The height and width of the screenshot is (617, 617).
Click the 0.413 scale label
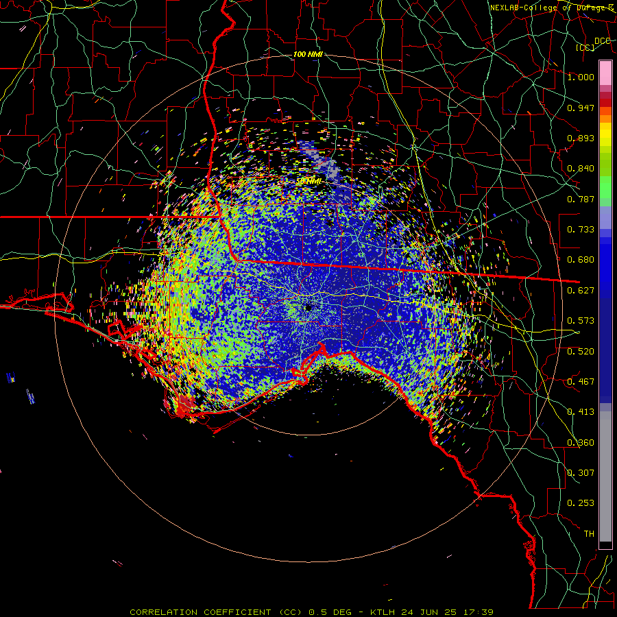tap(581, 412)
